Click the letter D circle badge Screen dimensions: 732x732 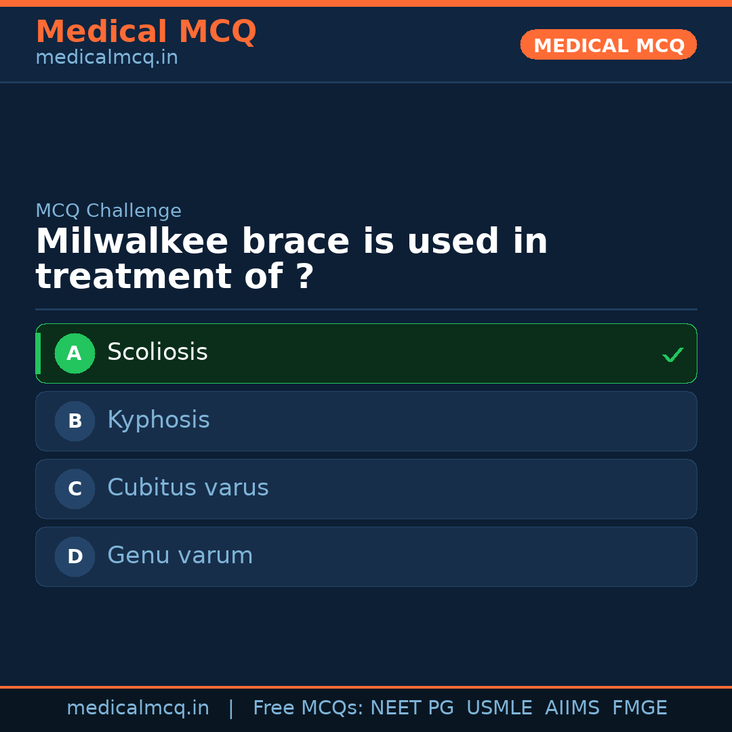[75, 556]
